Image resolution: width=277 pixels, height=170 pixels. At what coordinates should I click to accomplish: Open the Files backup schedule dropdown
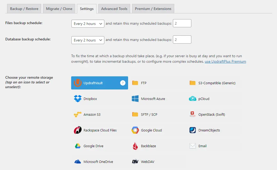[88, 24]
